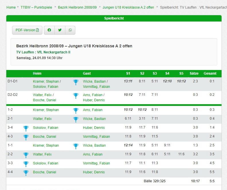Click the 11:1 set score in row 3-3
Screen dimensions: 227x190
142,163
